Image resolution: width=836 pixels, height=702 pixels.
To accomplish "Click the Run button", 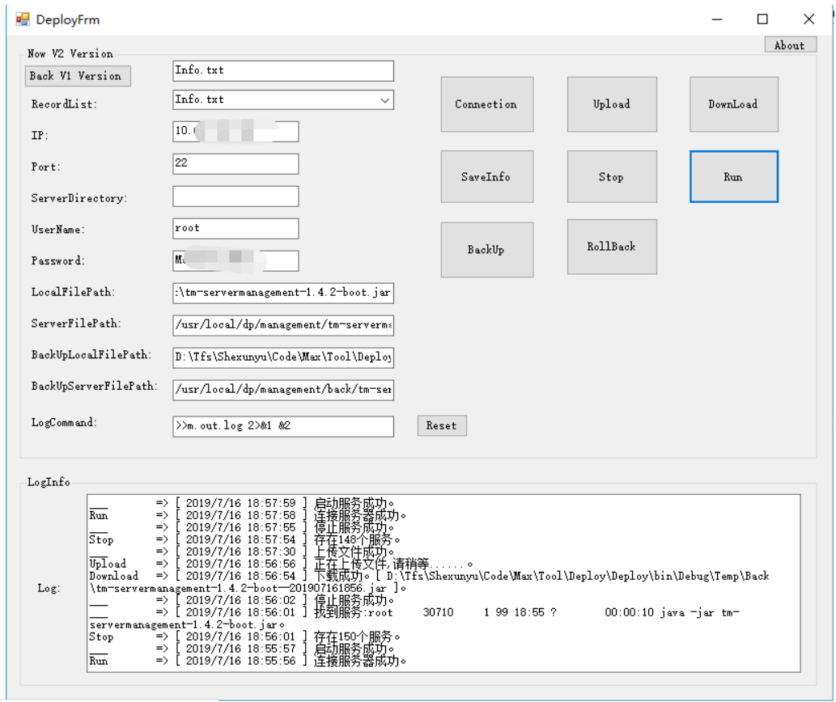I will [x=734, y=177].
